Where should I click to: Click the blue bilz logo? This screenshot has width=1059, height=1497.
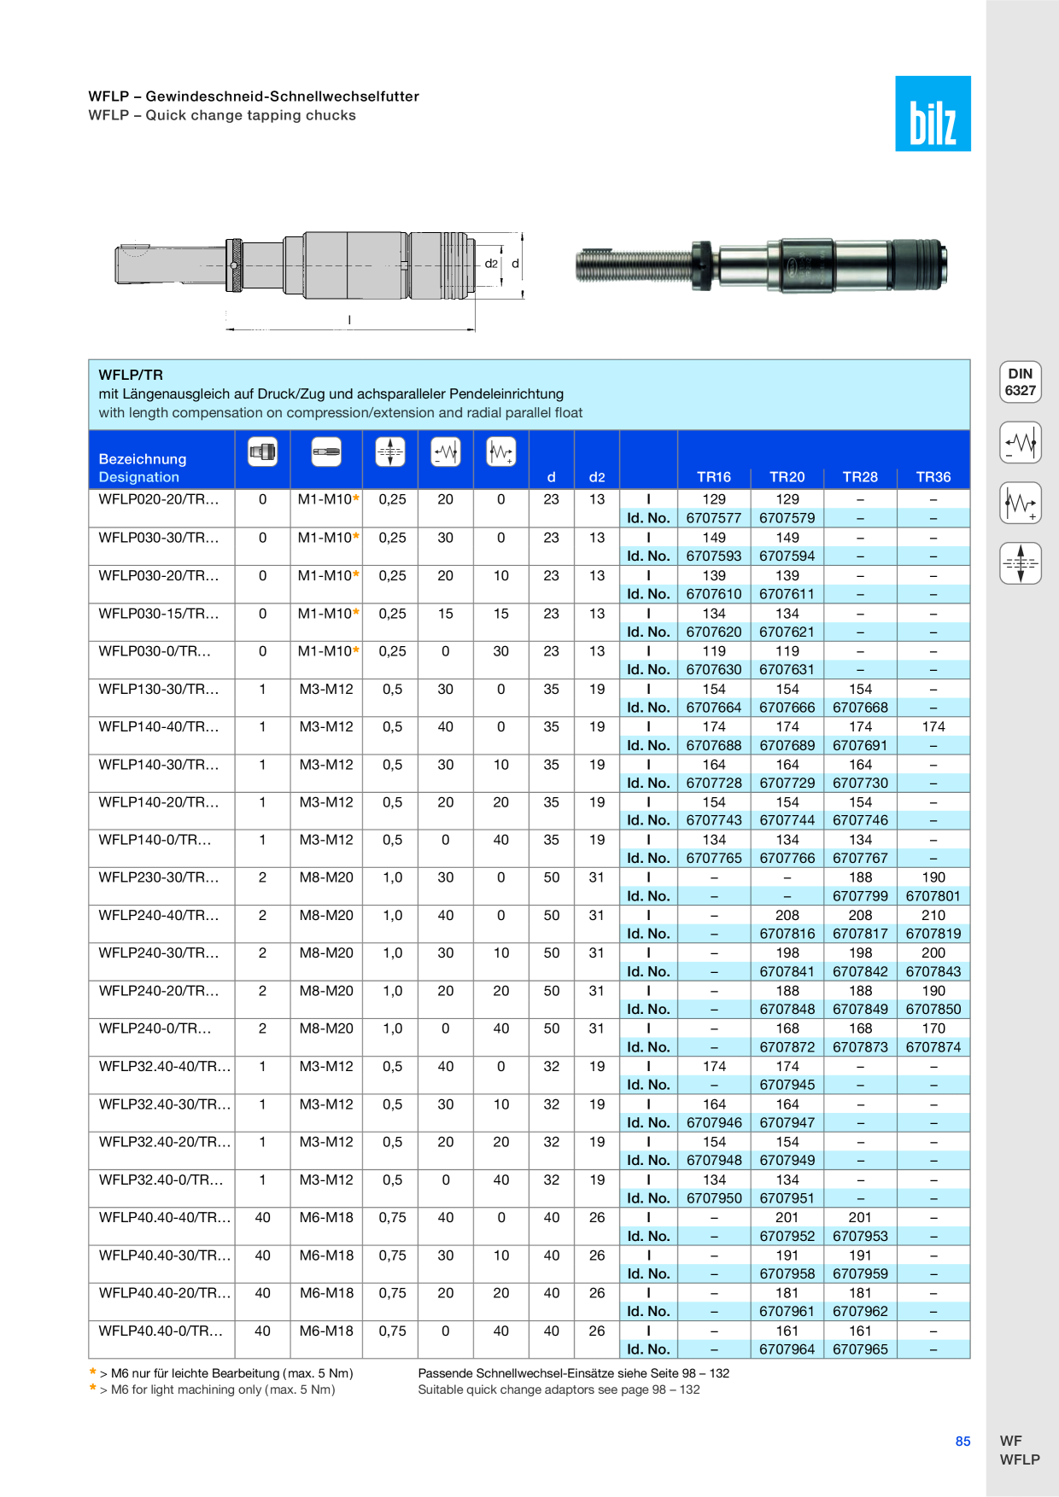[x=933, y=114]
